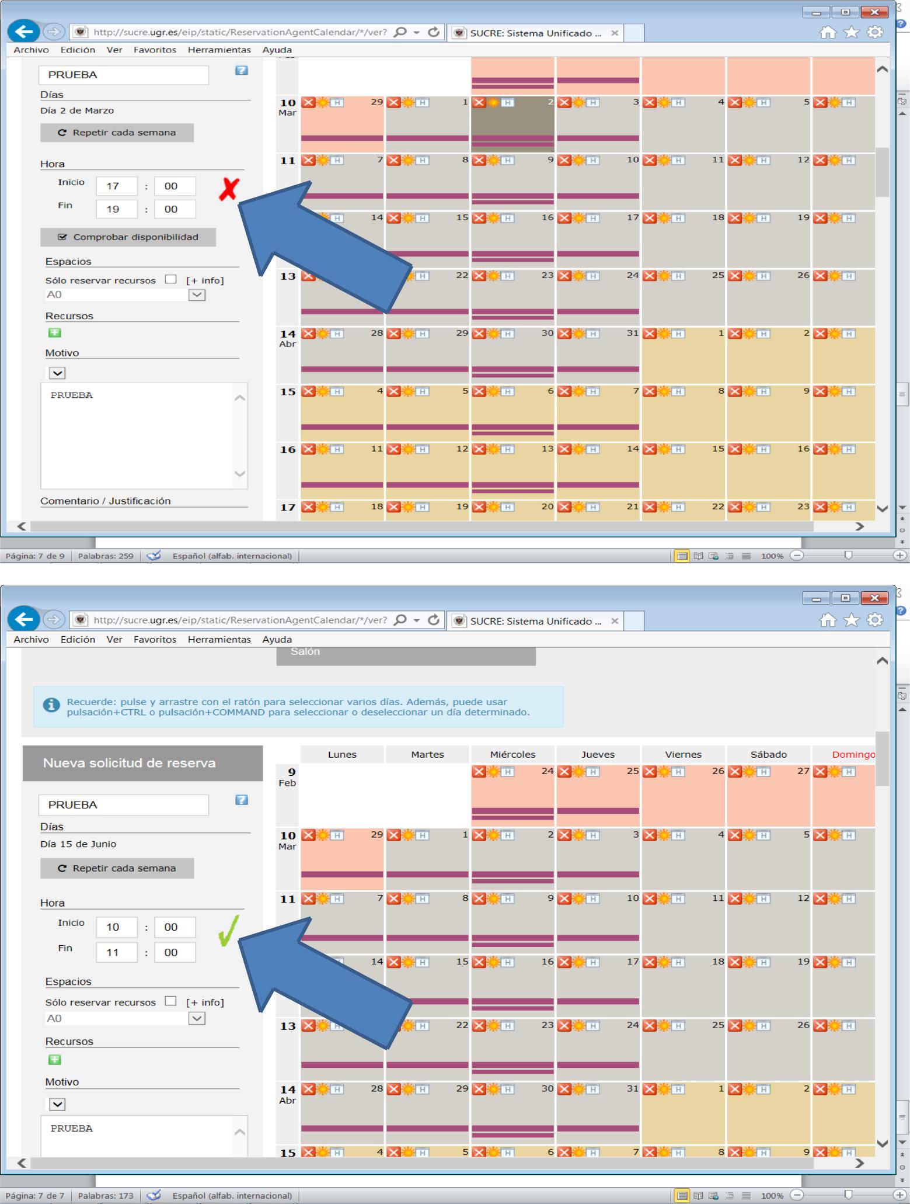Screen dimensions: 910x1204
Task: Tick 'Sólo reservar recursos' in Día 15 de Junio form
Action: click(x=170, y=1001)
